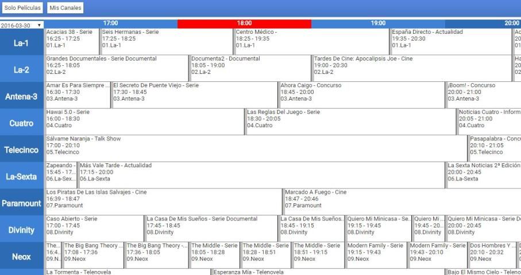The height and width of the screenshot is (275, 521).
Task: Select the Telecinco channel label
Action: pyautogui.click(x=22, y=150)
